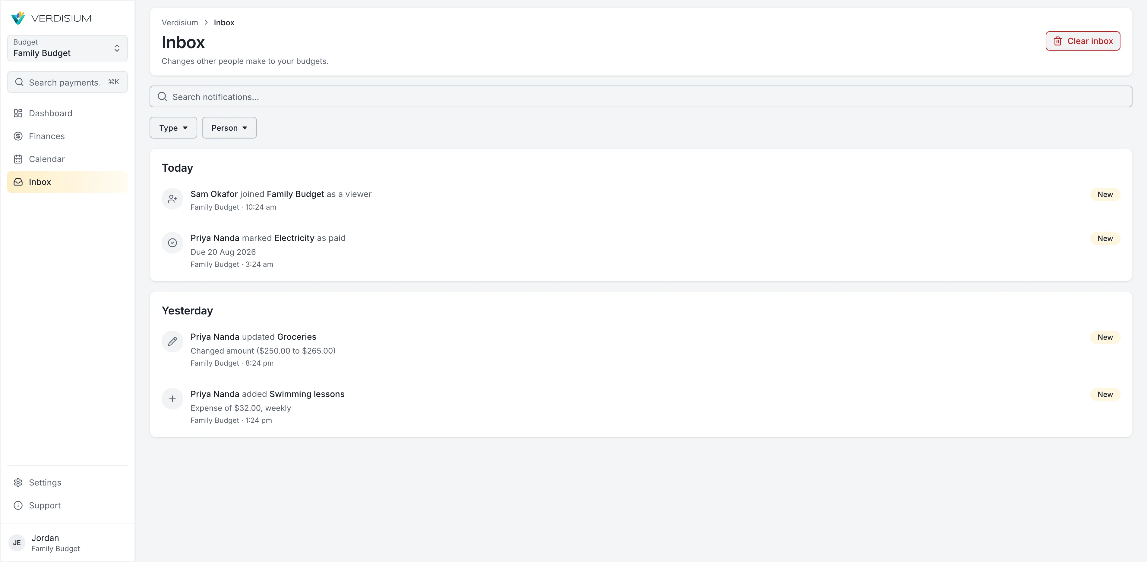Click New badge on Groceries notification

pyautogui.click(x=1105, y=337)
